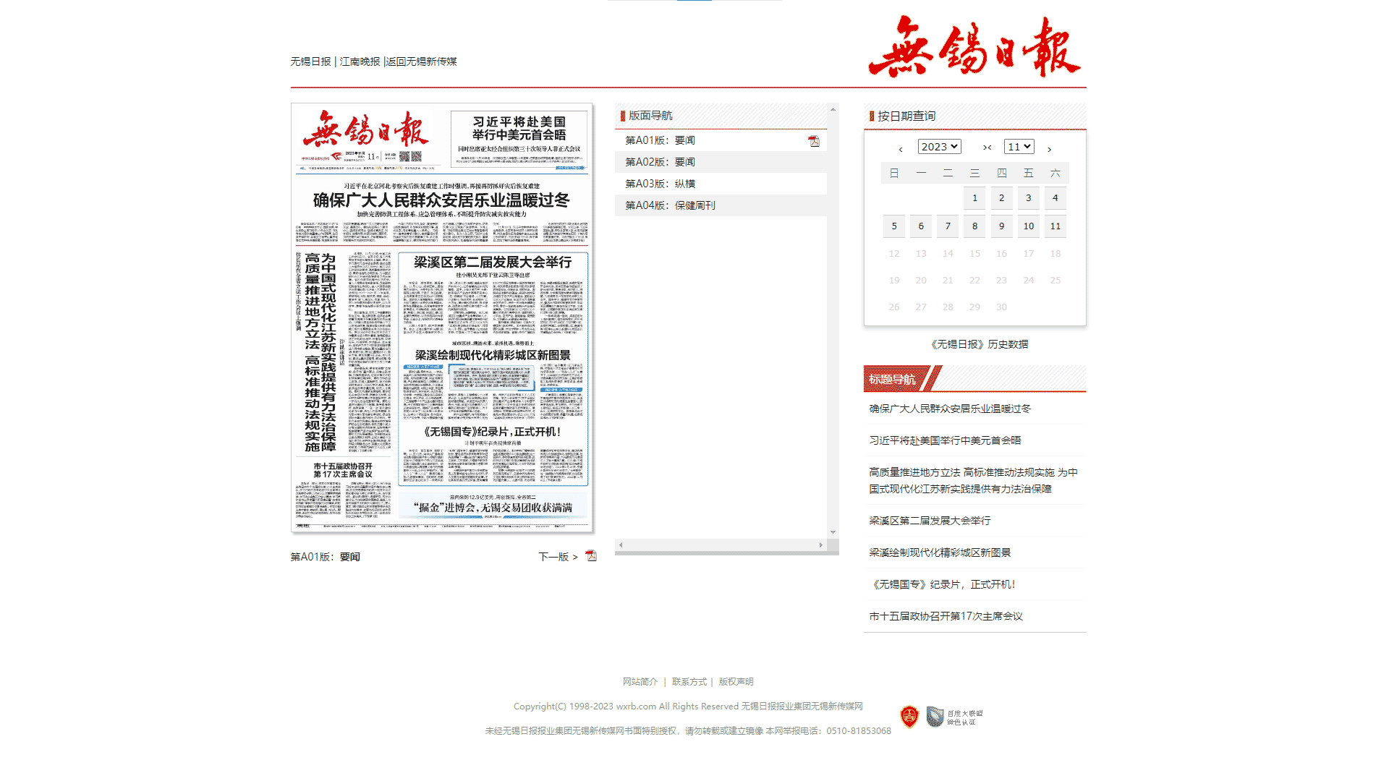1376x781 pixels.
Task: Open article 高质量推进地方立法 in title list
Action: coord(973,480)
